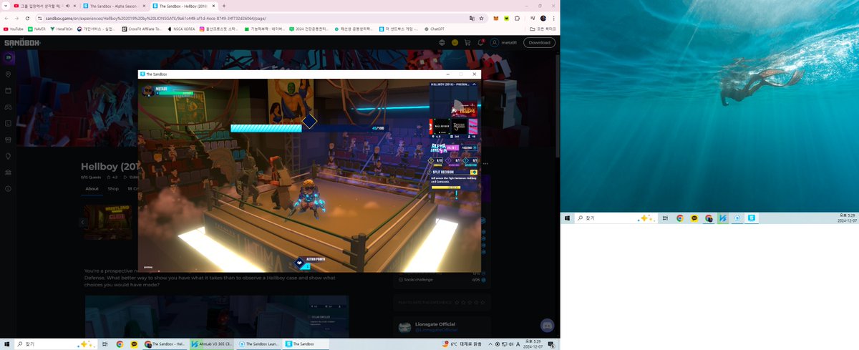This screenshot has width=859, height=350.
Task: Open the translate page icon in address bar
Action: click(471, 18)
